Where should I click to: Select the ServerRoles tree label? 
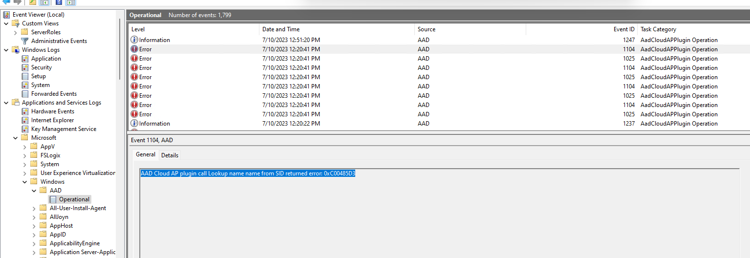46,32
